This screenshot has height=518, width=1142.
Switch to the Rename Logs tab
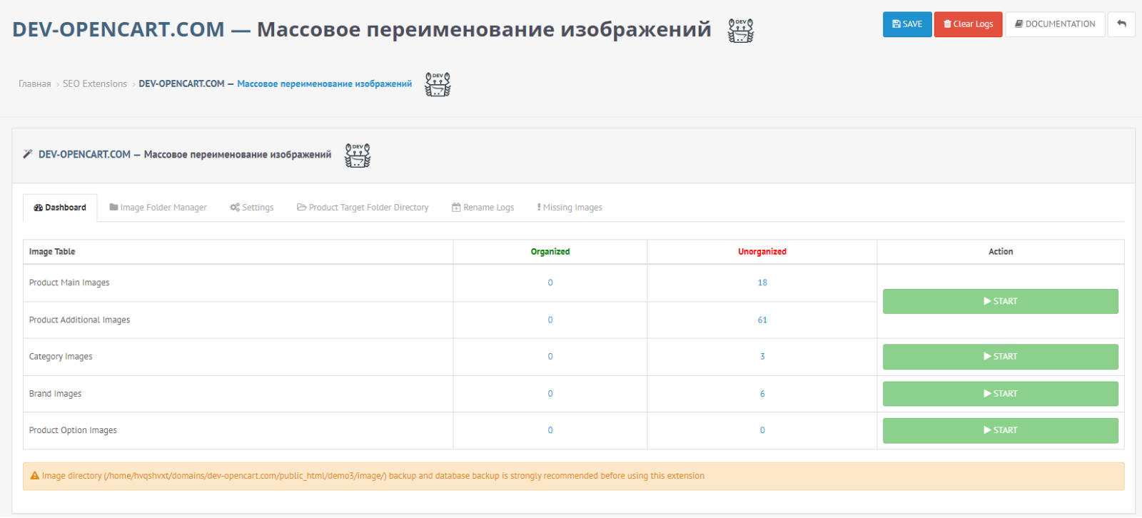pyautogui.click(x=482, y=208)
